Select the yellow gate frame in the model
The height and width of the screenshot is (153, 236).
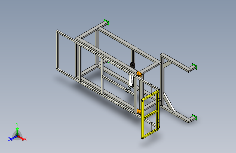click(150, 114)
